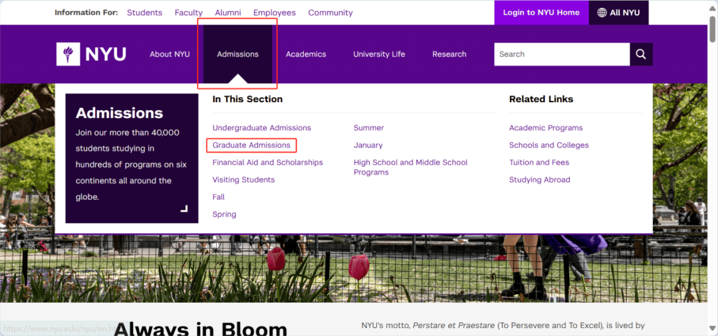The image size is (718, 336).
Task: Click the magnifying glass search button
Action: 641,54
